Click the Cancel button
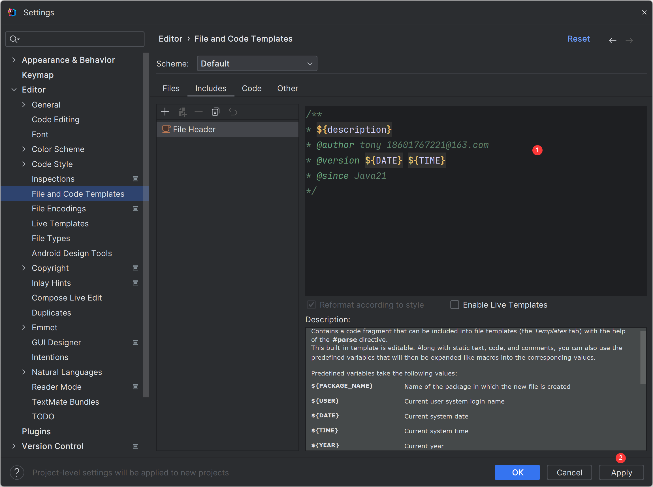 (x=569, y=472)
